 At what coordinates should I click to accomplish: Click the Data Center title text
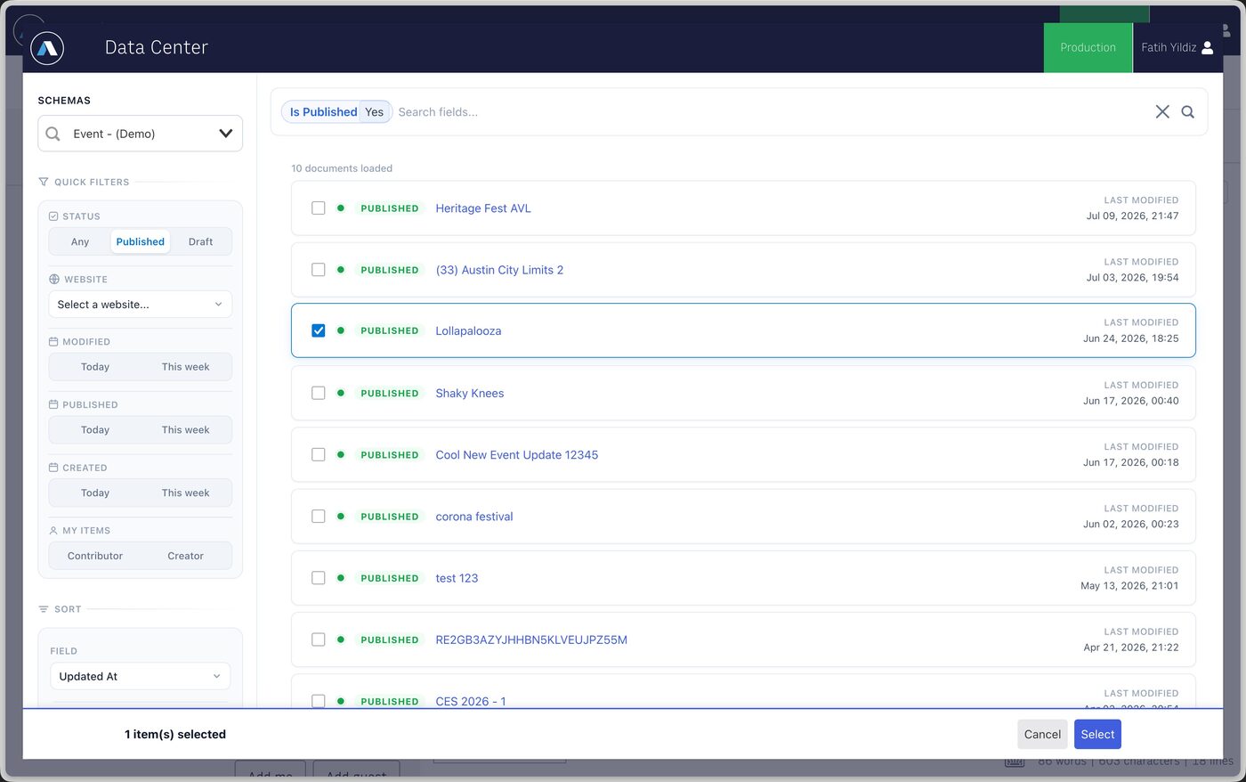(157, 47)
